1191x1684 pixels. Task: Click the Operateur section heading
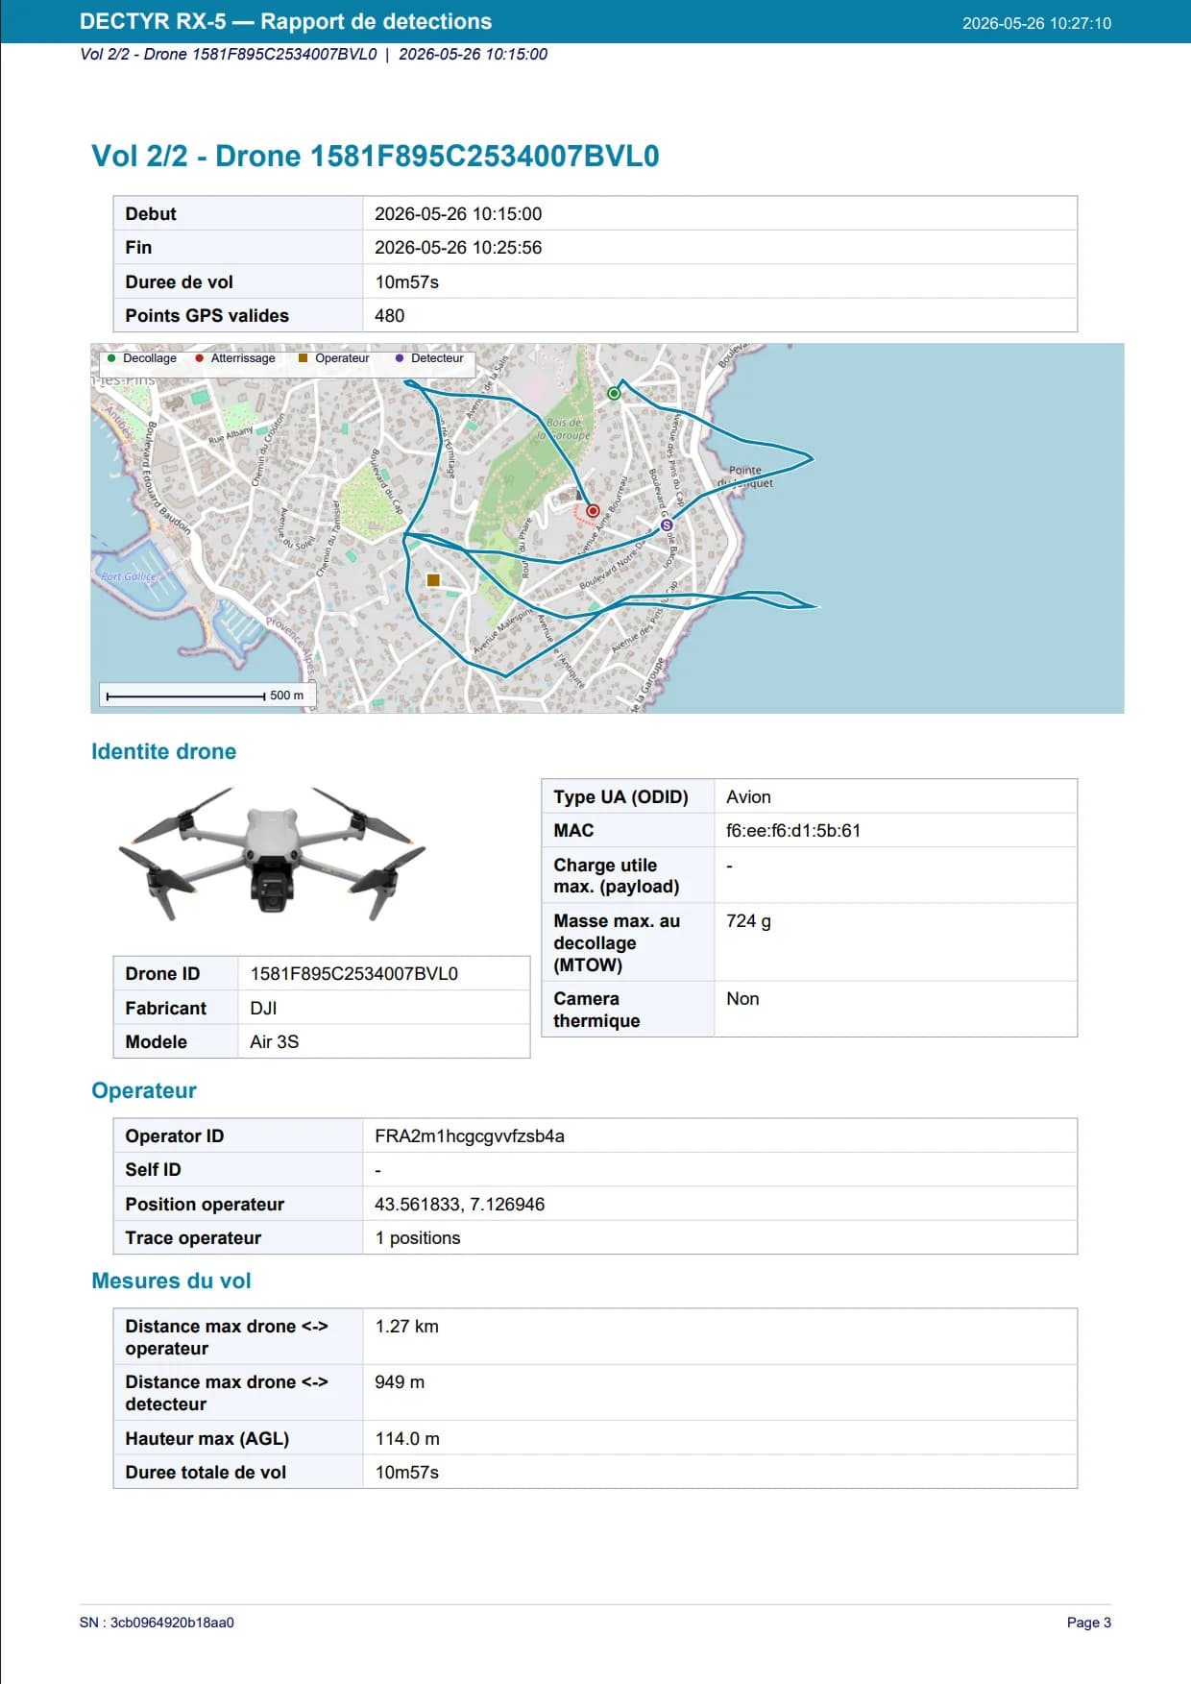(x=144, y=1090)
